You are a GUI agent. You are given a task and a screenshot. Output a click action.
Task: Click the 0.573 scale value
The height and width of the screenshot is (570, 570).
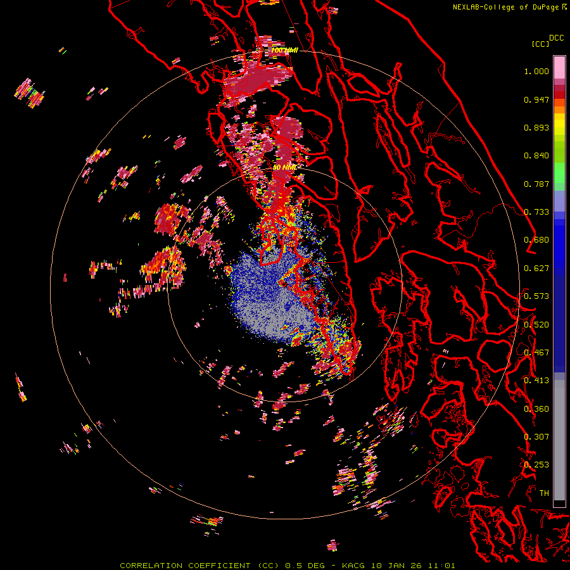click(x=536, y=296)
